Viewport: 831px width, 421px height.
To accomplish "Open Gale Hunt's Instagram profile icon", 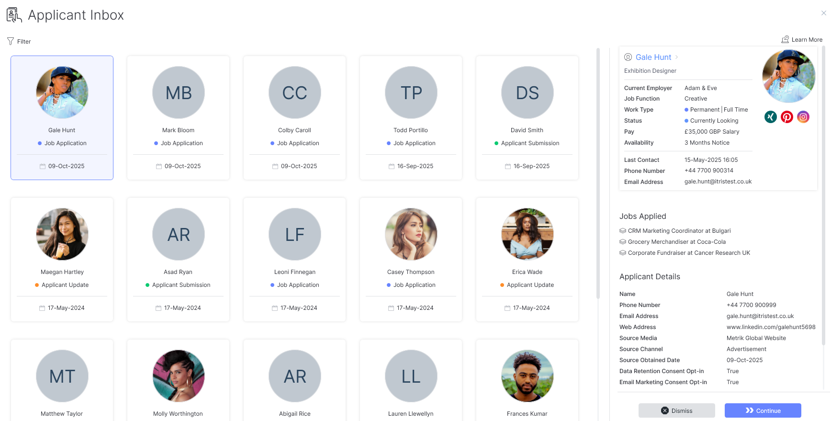I will pyautogui.click(x=803, y=117).
